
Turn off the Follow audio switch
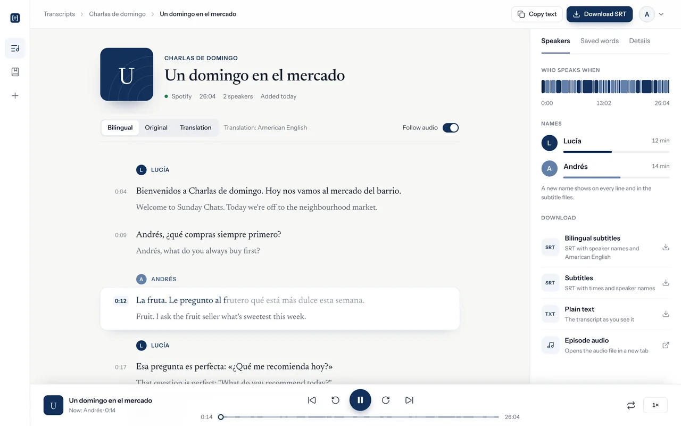point(451,128)
